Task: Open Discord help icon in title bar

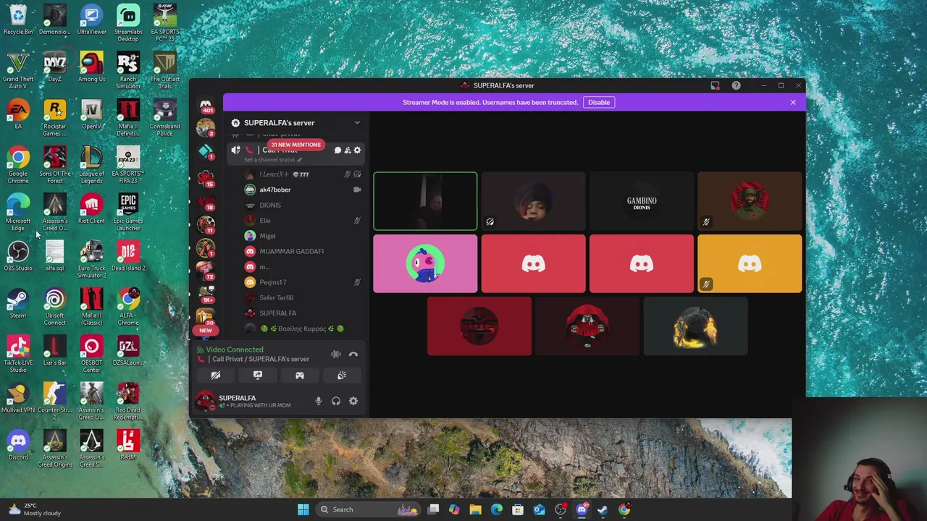Action: click(736, 85)
